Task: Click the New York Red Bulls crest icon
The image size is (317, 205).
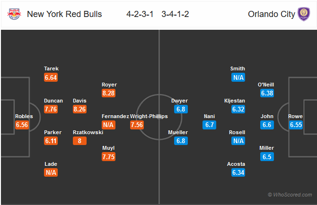Action: 14,14
